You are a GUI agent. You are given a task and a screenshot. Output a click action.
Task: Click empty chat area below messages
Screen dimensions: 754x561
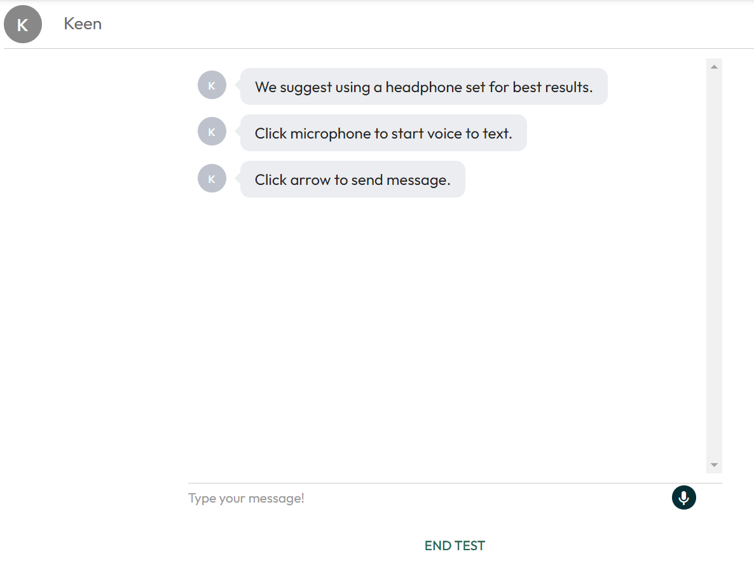pyautogui.click(x=447, y=337)
